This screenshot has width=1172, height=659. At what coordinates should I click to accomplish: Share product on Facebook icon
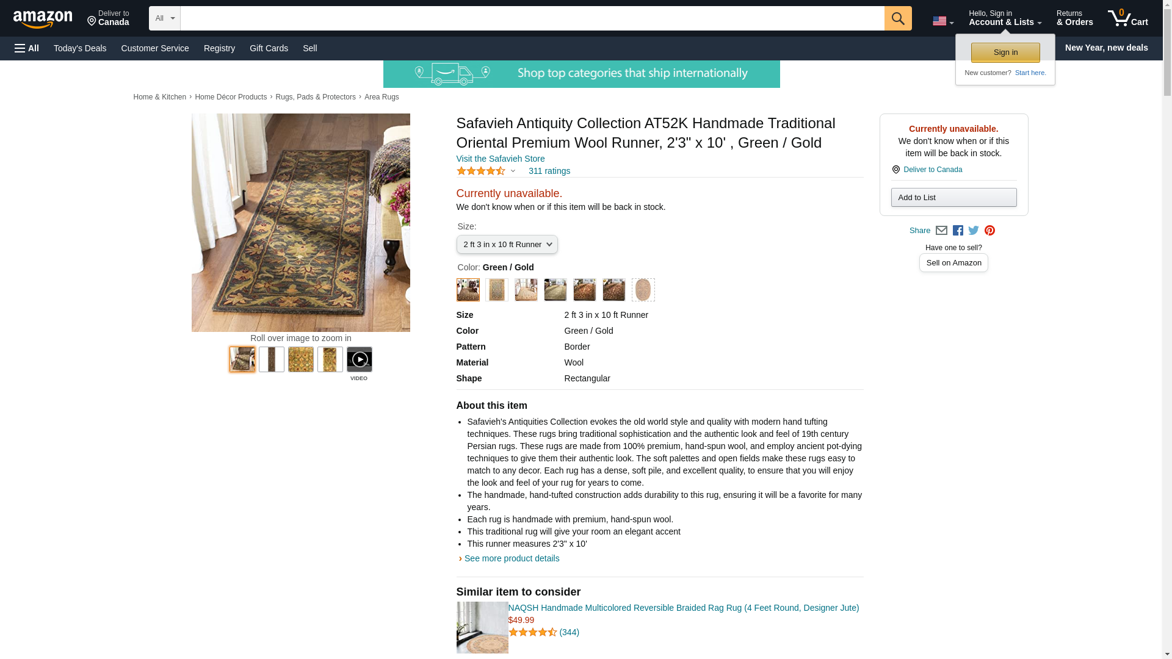[x=958, y=231]
